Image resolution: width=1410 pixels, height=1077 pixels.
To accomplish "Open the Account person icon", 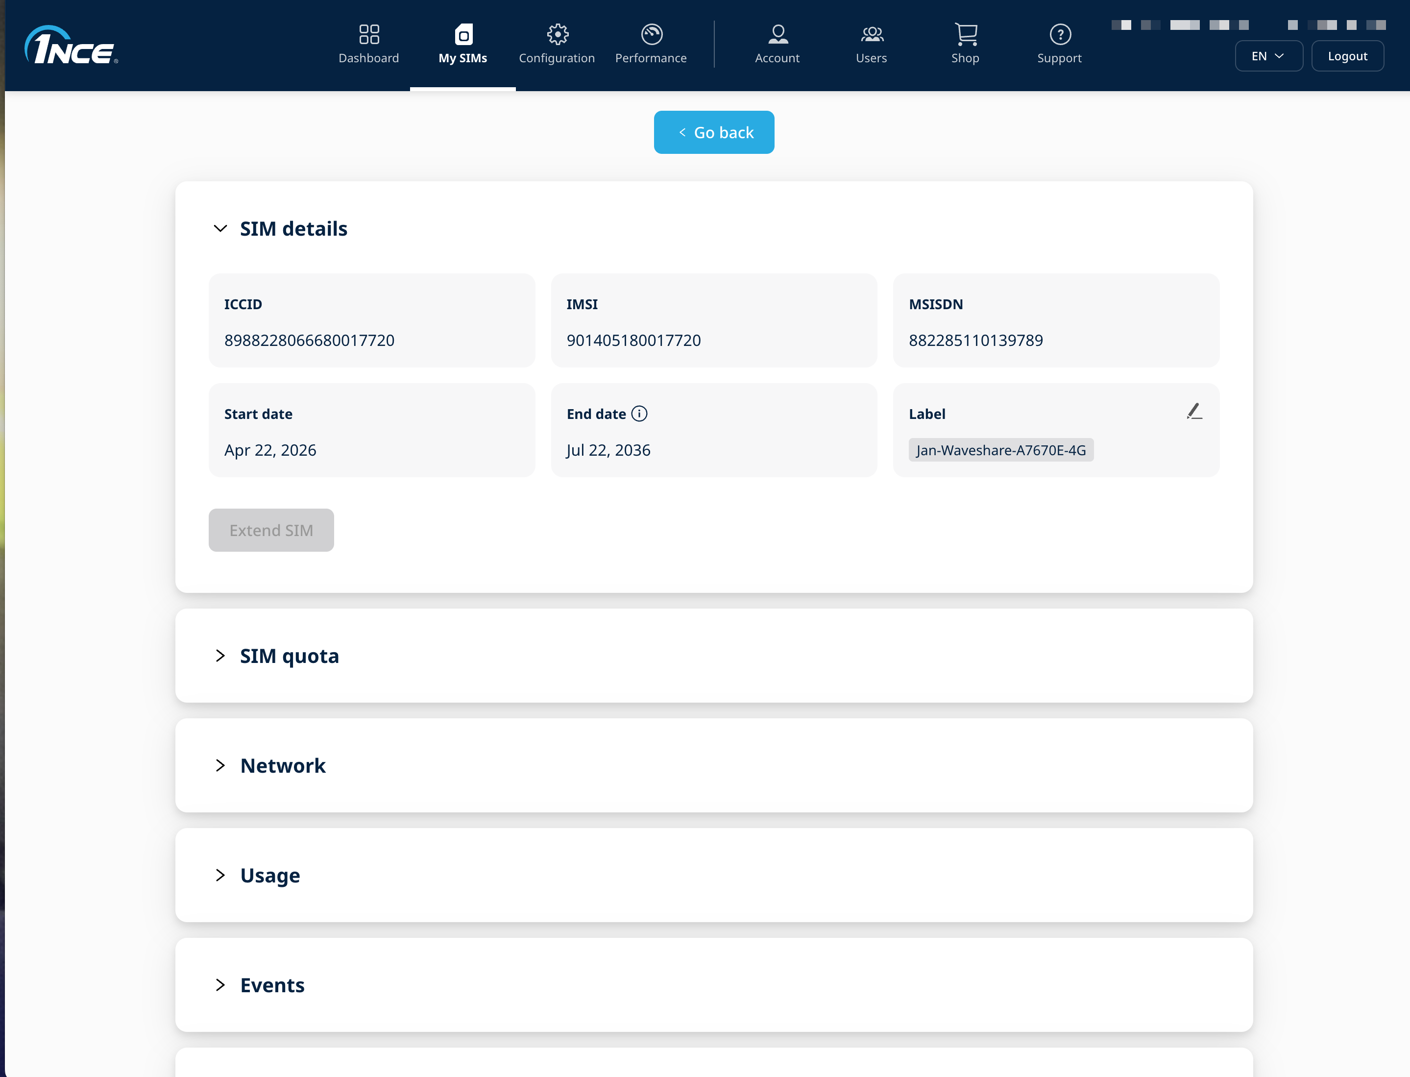I will pyautogui.click(x=778, y=34).
